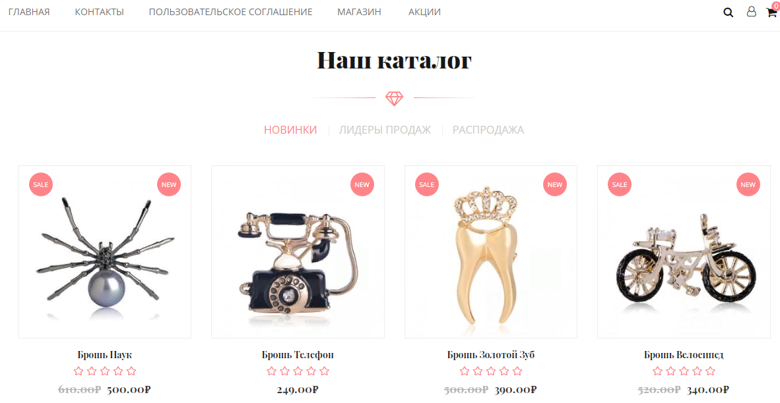Open the Пользовательское соглашение link
Image resolution: width=780 pixels, height=403 pixels.
(x=231, y=12)
